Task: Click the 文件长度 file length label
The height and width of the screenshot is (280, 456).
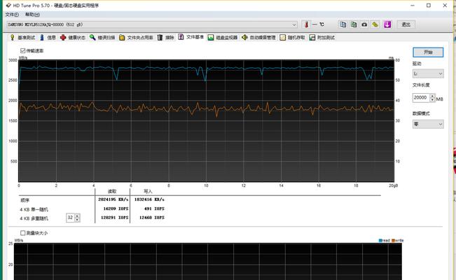Action: coord(421,85)
